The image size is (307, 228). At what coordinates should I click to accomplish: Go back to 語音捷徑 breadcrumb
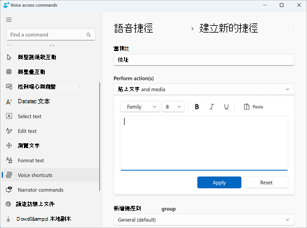tap(133, 28)
